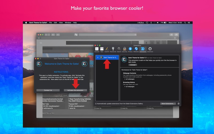Open the YouTube apps grid icon
Image resolution: width=214 pixels, height=134 pixels.
tap(152, 43)
